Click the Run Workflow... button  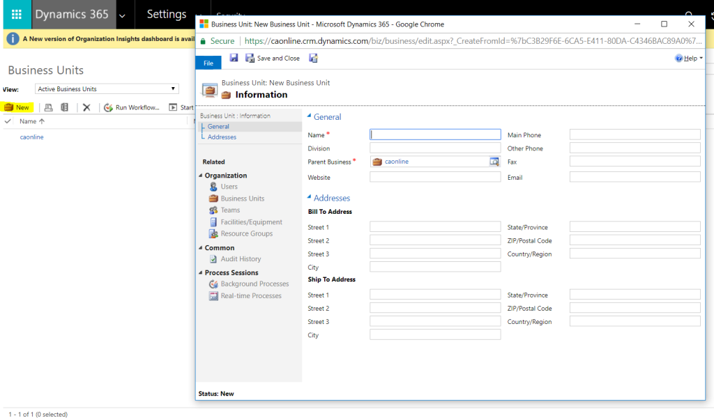click(132, 107)
